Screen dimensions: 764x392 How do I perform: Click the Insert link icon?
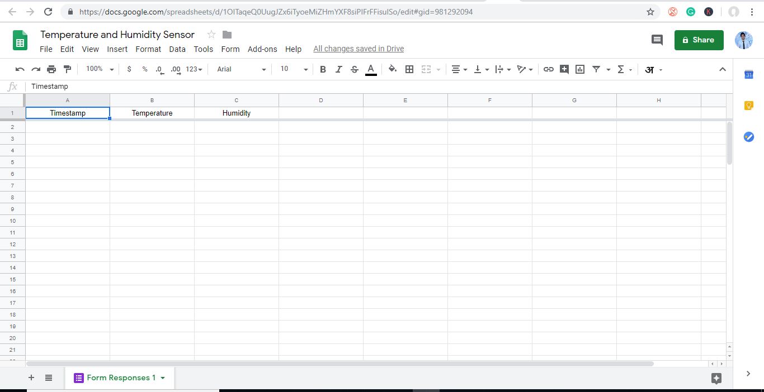[x=549, y=69]
